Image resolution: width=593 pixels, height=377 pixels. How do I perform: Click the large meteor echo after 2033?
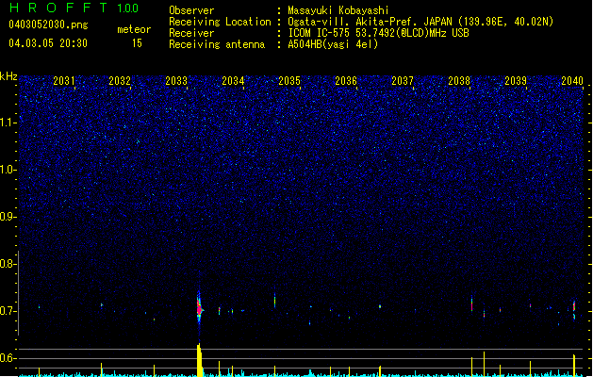[199, 307]
